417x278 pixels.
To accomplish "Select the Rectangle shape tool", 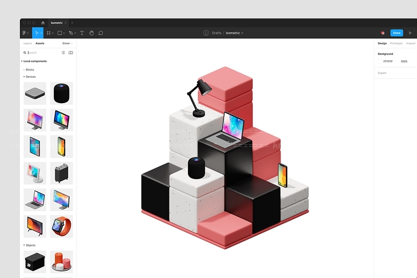I will (60, 33).
